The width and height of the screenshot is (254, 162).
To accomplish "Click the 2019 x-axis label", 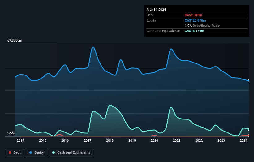I will [132, 140].
